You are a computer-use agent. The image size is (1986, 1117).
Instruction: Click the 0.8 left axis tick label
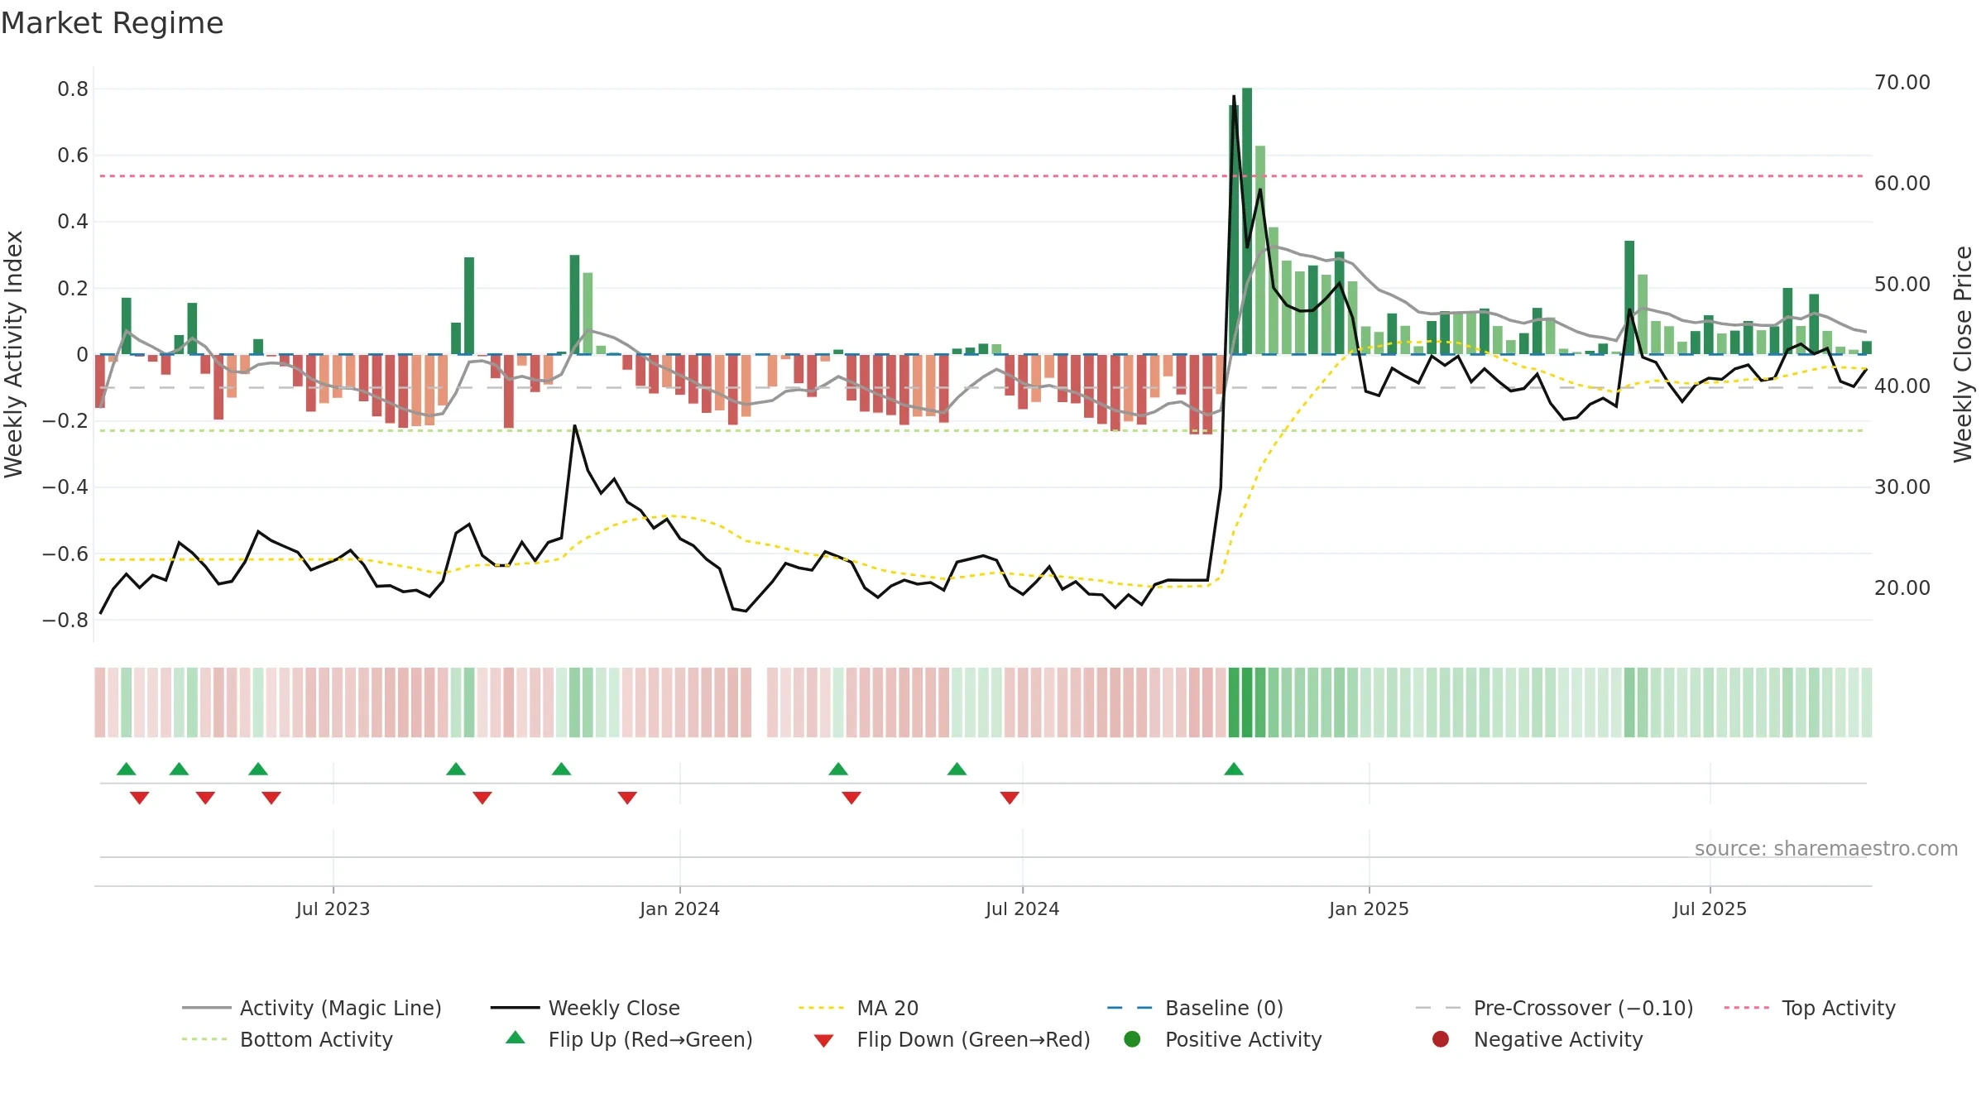click(73, 89)
